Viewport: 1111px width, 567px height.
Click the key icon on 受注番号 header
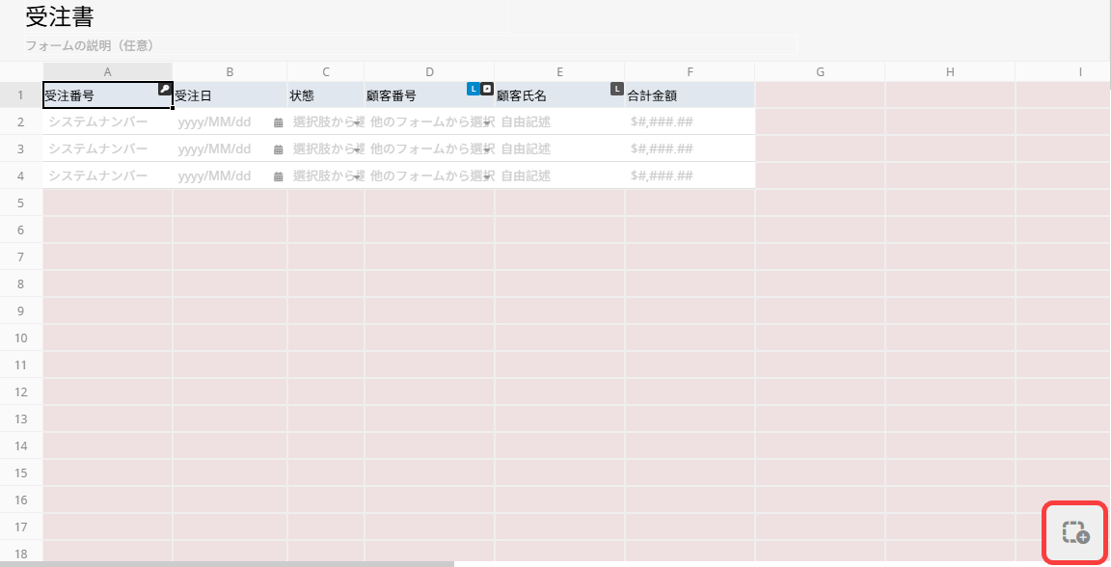(x=165, y=89)
